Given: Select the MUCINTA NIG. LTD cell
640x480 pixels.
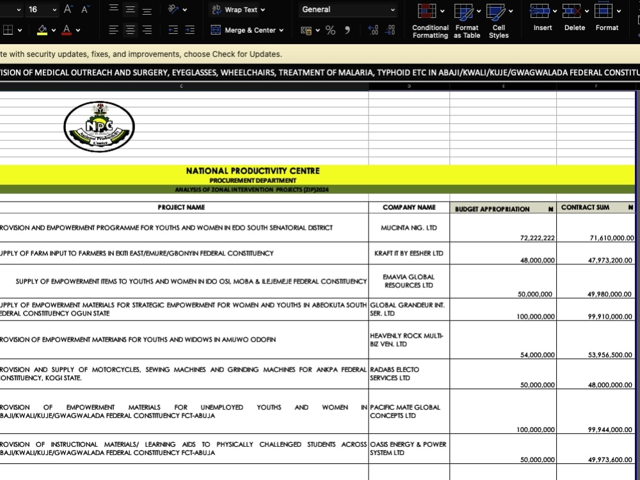Looking at the screenshot, I should (x=409, y=228).
